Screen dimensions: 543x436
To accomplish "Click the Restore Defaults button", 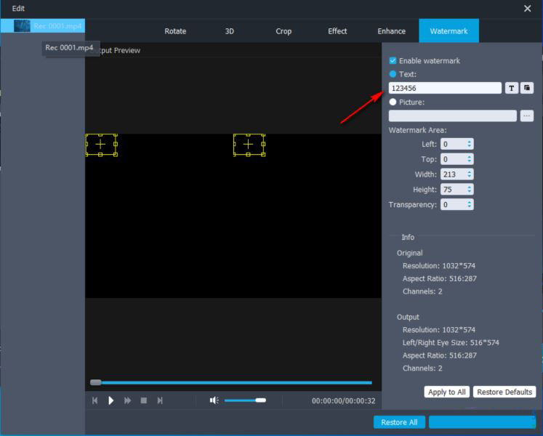I will (504, 392).
